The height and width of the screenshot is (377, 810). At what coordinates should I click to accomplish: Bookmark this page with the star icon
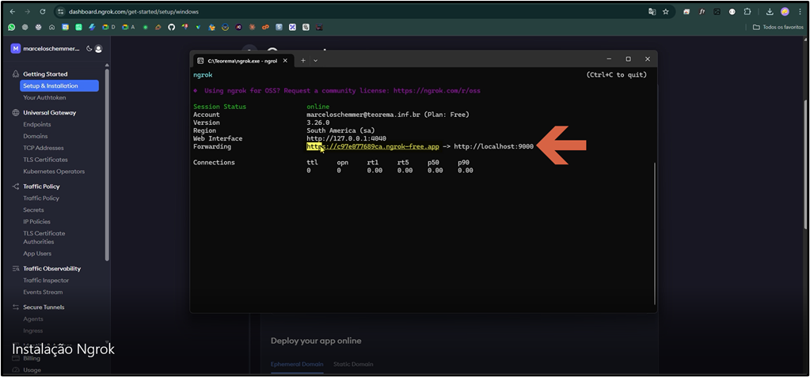click(x=666, y=11)
